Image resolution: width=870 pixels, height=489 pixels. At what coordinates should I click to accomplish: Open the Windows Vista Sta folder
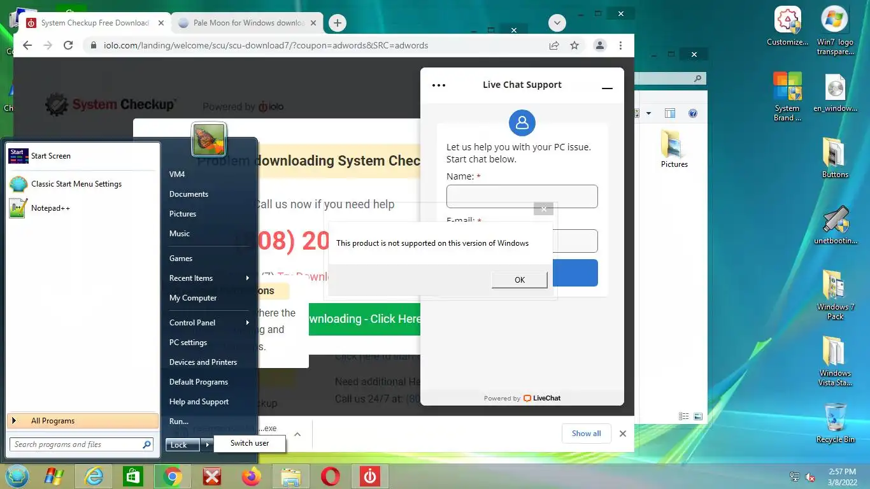pyautogui.click(x=835, y=361)
